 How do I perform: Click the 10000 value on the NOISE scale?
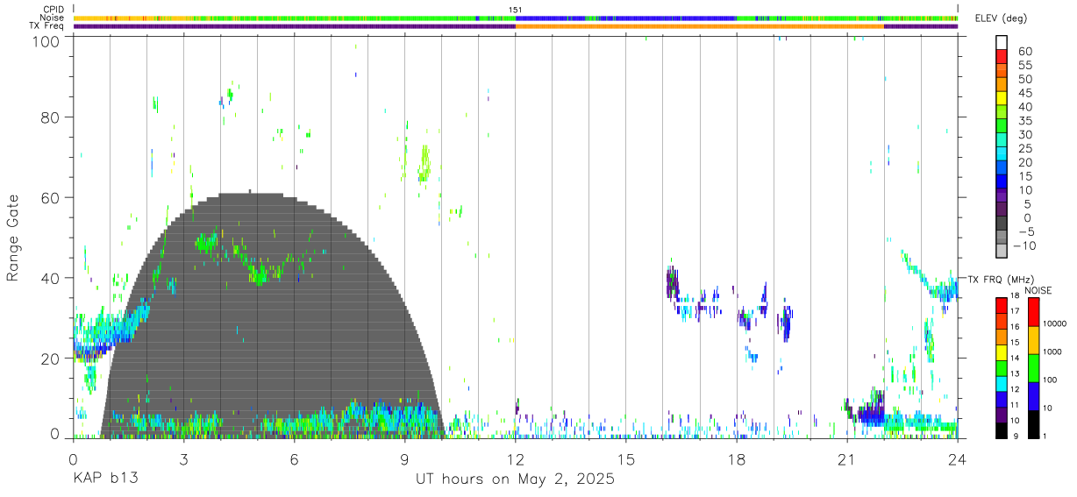click(1054, 323)
